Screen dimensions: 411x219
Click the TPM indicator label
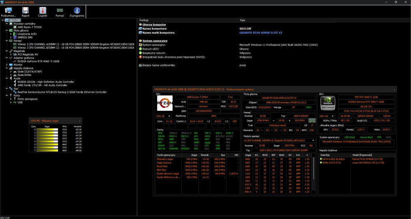click(379, 137)
